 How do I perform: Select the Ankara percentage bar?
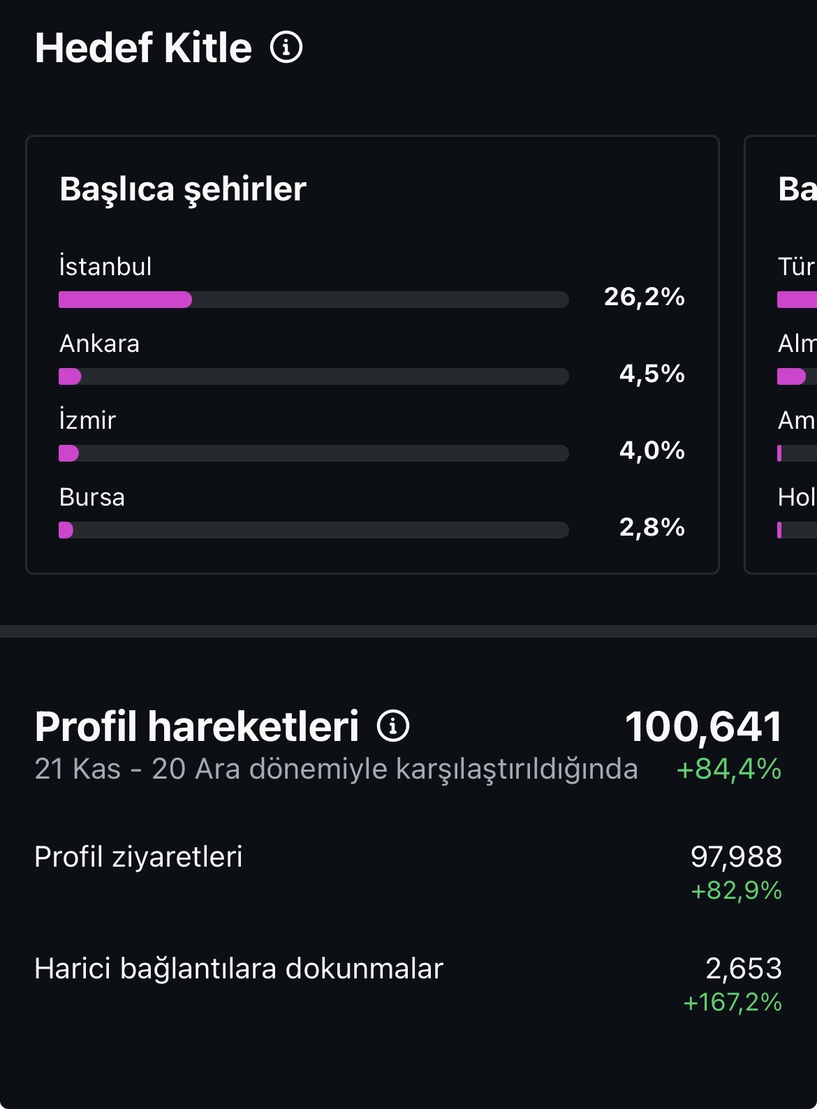(x=314, y=376)
